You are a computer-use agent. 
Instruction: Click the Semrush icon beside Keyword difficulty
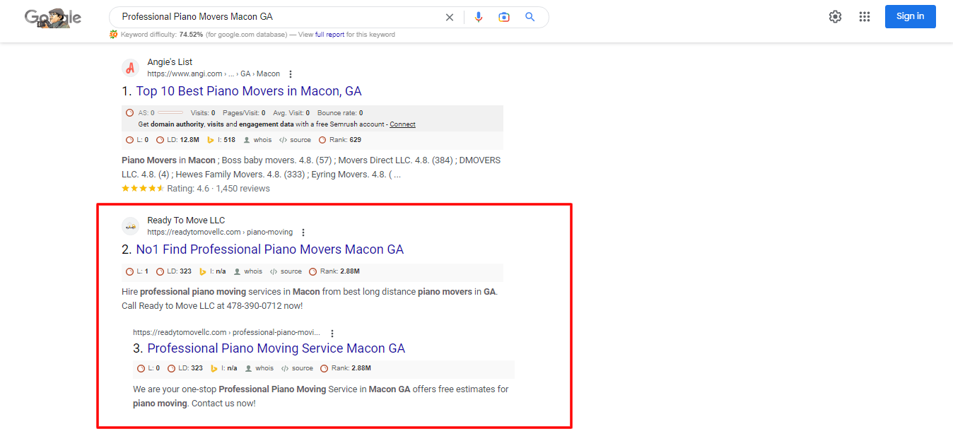pyautogui.click(x=114, y=35)
